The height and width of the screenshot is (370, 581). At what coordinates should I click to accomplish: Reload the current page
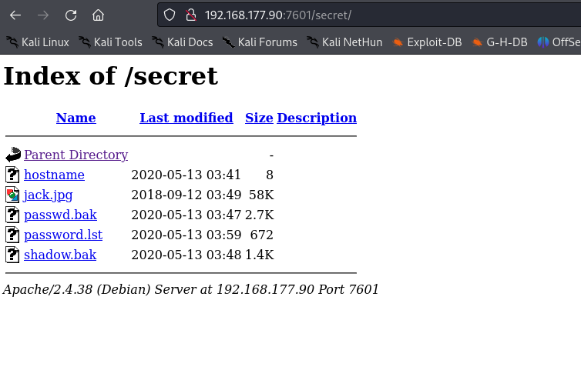pos(71,15)
